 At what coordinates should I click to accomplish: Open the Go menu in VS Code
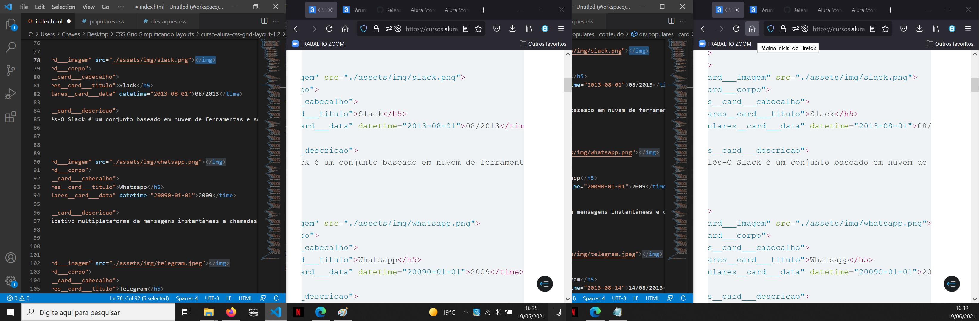tap(106, 7)
